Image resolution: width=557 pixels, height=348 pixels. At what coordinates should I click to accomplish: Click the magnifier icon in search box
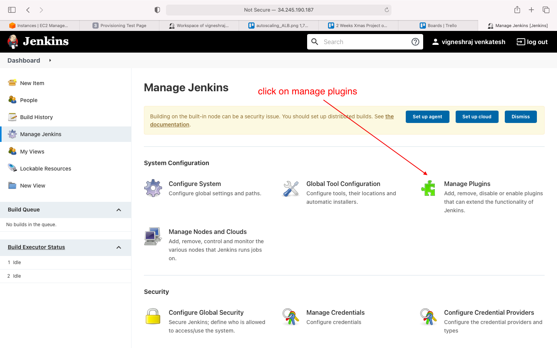click(315, 42)
